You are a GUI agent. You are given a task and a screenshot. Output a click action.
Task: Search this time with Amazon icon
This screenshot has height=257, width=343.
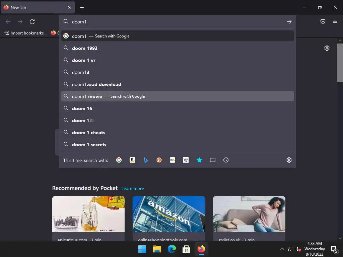132,160
